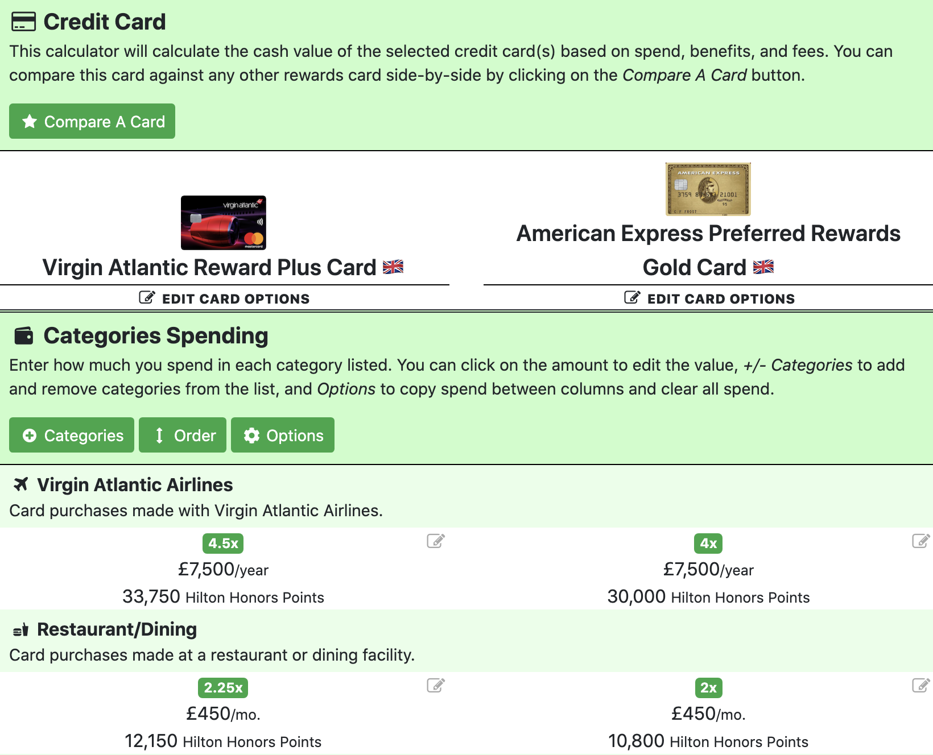The image size is (933, 755).
Task: Click edit icon for Virgin Atlantic Airlines spend, right column
Action: pyautogui.click(x=921, y=541)
